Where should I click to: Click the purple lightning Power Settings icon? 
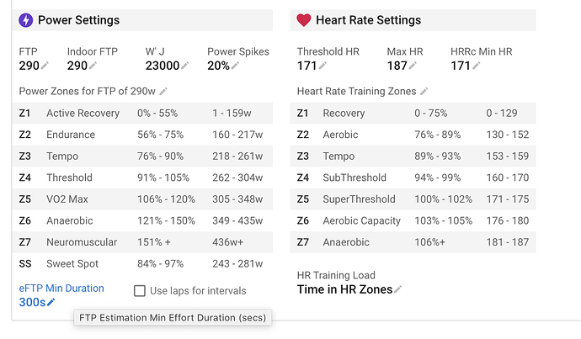pyautogui.click(x=26, y=20)
